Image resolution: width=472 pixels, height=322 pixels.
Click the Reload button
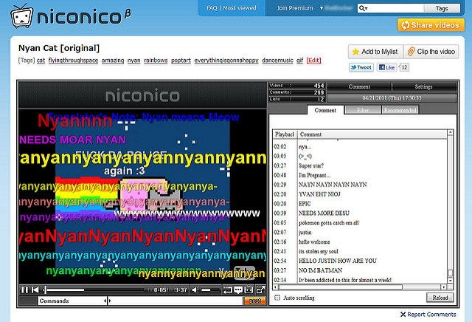click(440, 298)
